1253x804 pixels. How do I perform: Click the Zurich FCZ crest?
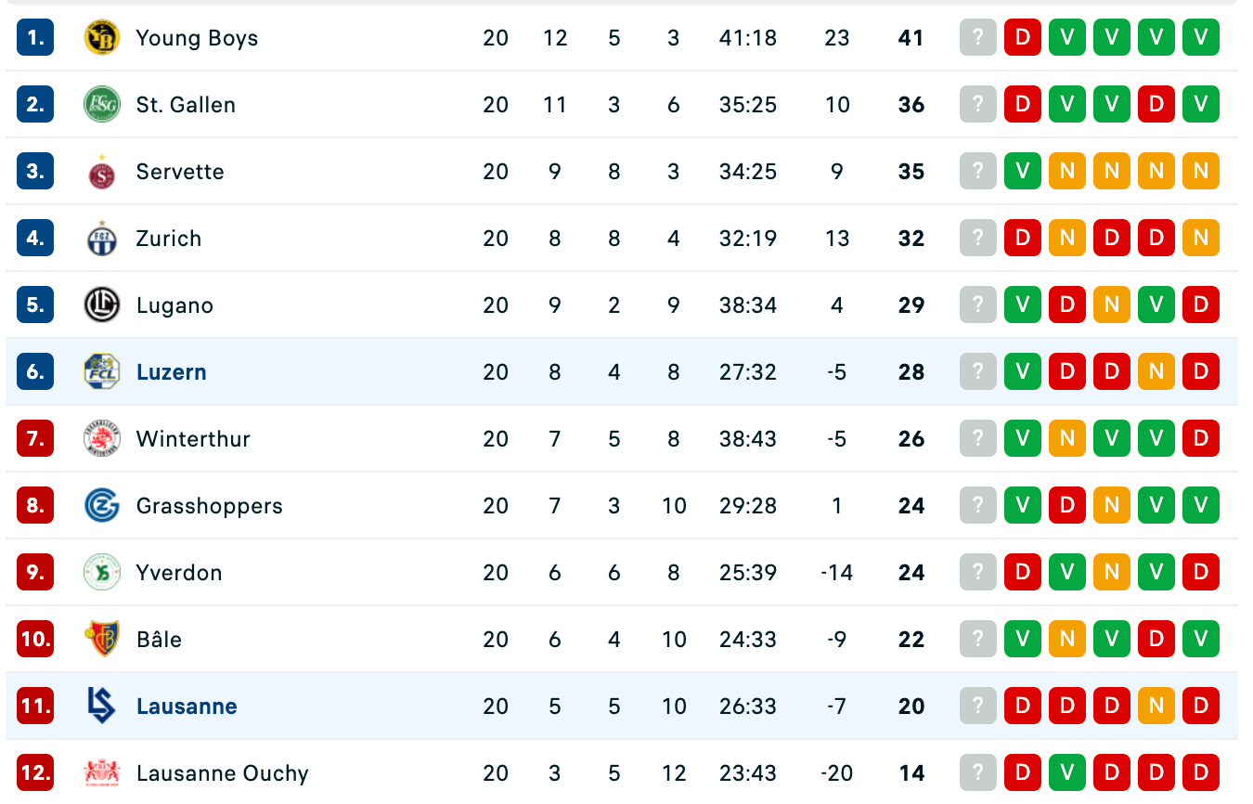[101, 239]
